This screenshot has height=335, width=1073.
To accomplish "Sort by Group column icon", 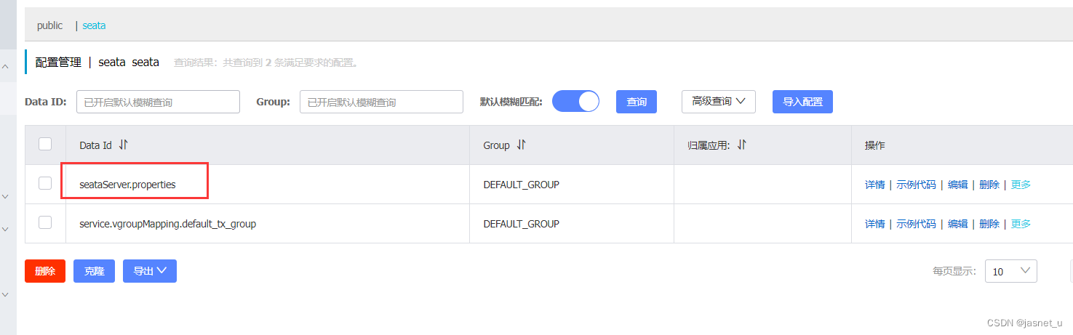I will click(521, 145).
